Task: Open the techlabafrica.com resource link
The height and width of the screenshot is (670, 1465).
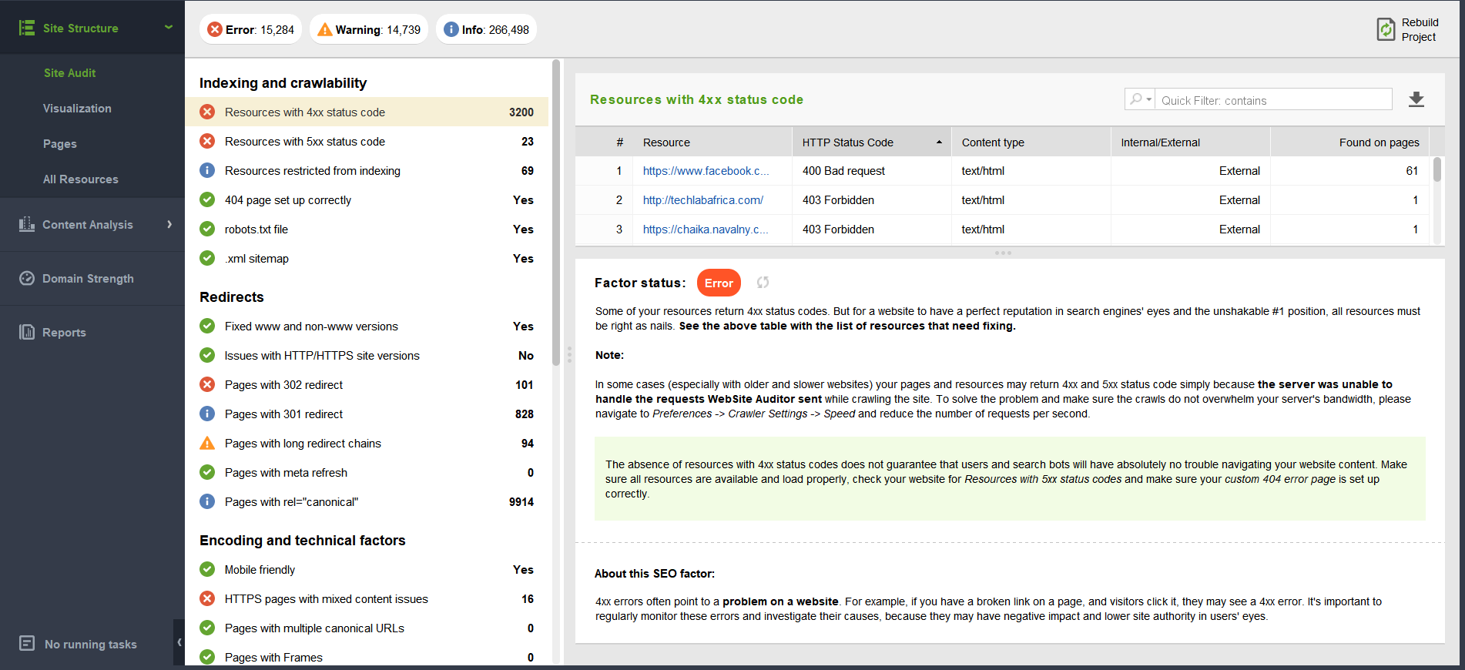Action: pyautogui.click(x=702, y=200)
